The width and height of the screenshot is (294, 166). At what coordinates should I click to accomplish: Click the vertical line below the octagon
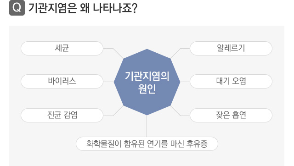[x=147, y=126]
